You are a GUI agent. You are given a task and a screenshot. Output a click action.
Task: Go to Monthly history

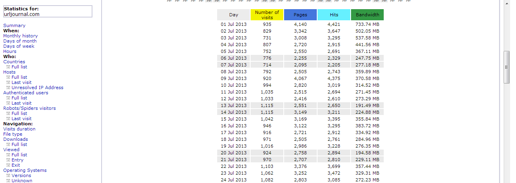tap(20, 36)
